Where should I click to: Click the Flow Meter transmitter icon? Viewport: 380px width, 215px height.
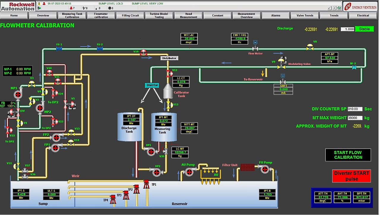coord(255,47)
